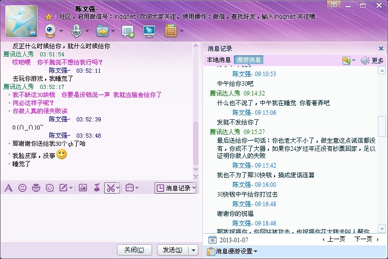Start a voice call via microphone icon
388x259 pixels.
tap(76, 31)
